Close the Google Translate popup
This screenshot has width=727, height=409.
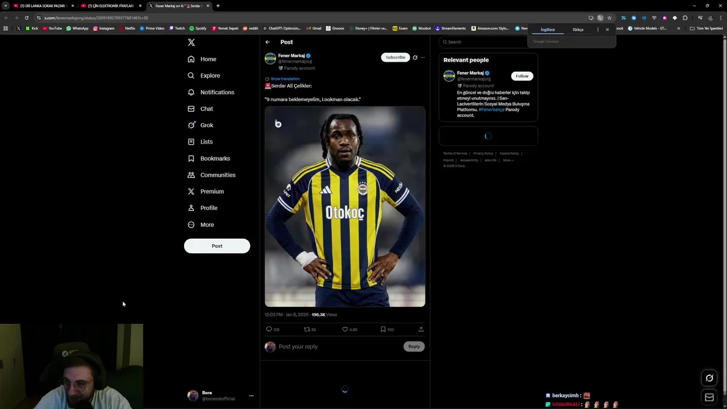point(607,30)
